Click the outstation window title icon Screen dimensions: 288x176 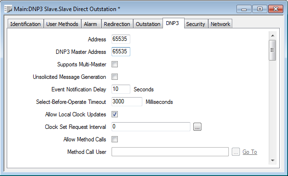coord(8,9)
